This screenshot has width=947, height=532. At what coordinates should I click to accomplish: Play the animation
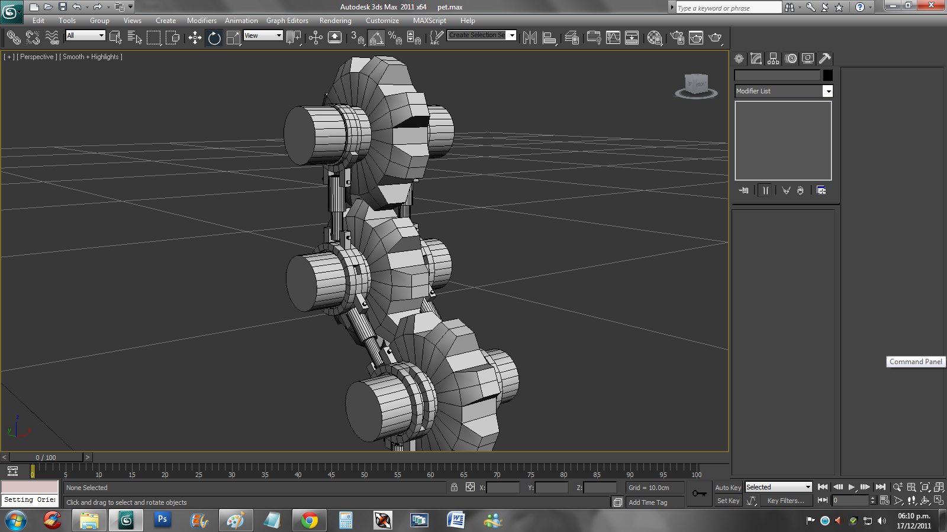[x=852, y=487]
